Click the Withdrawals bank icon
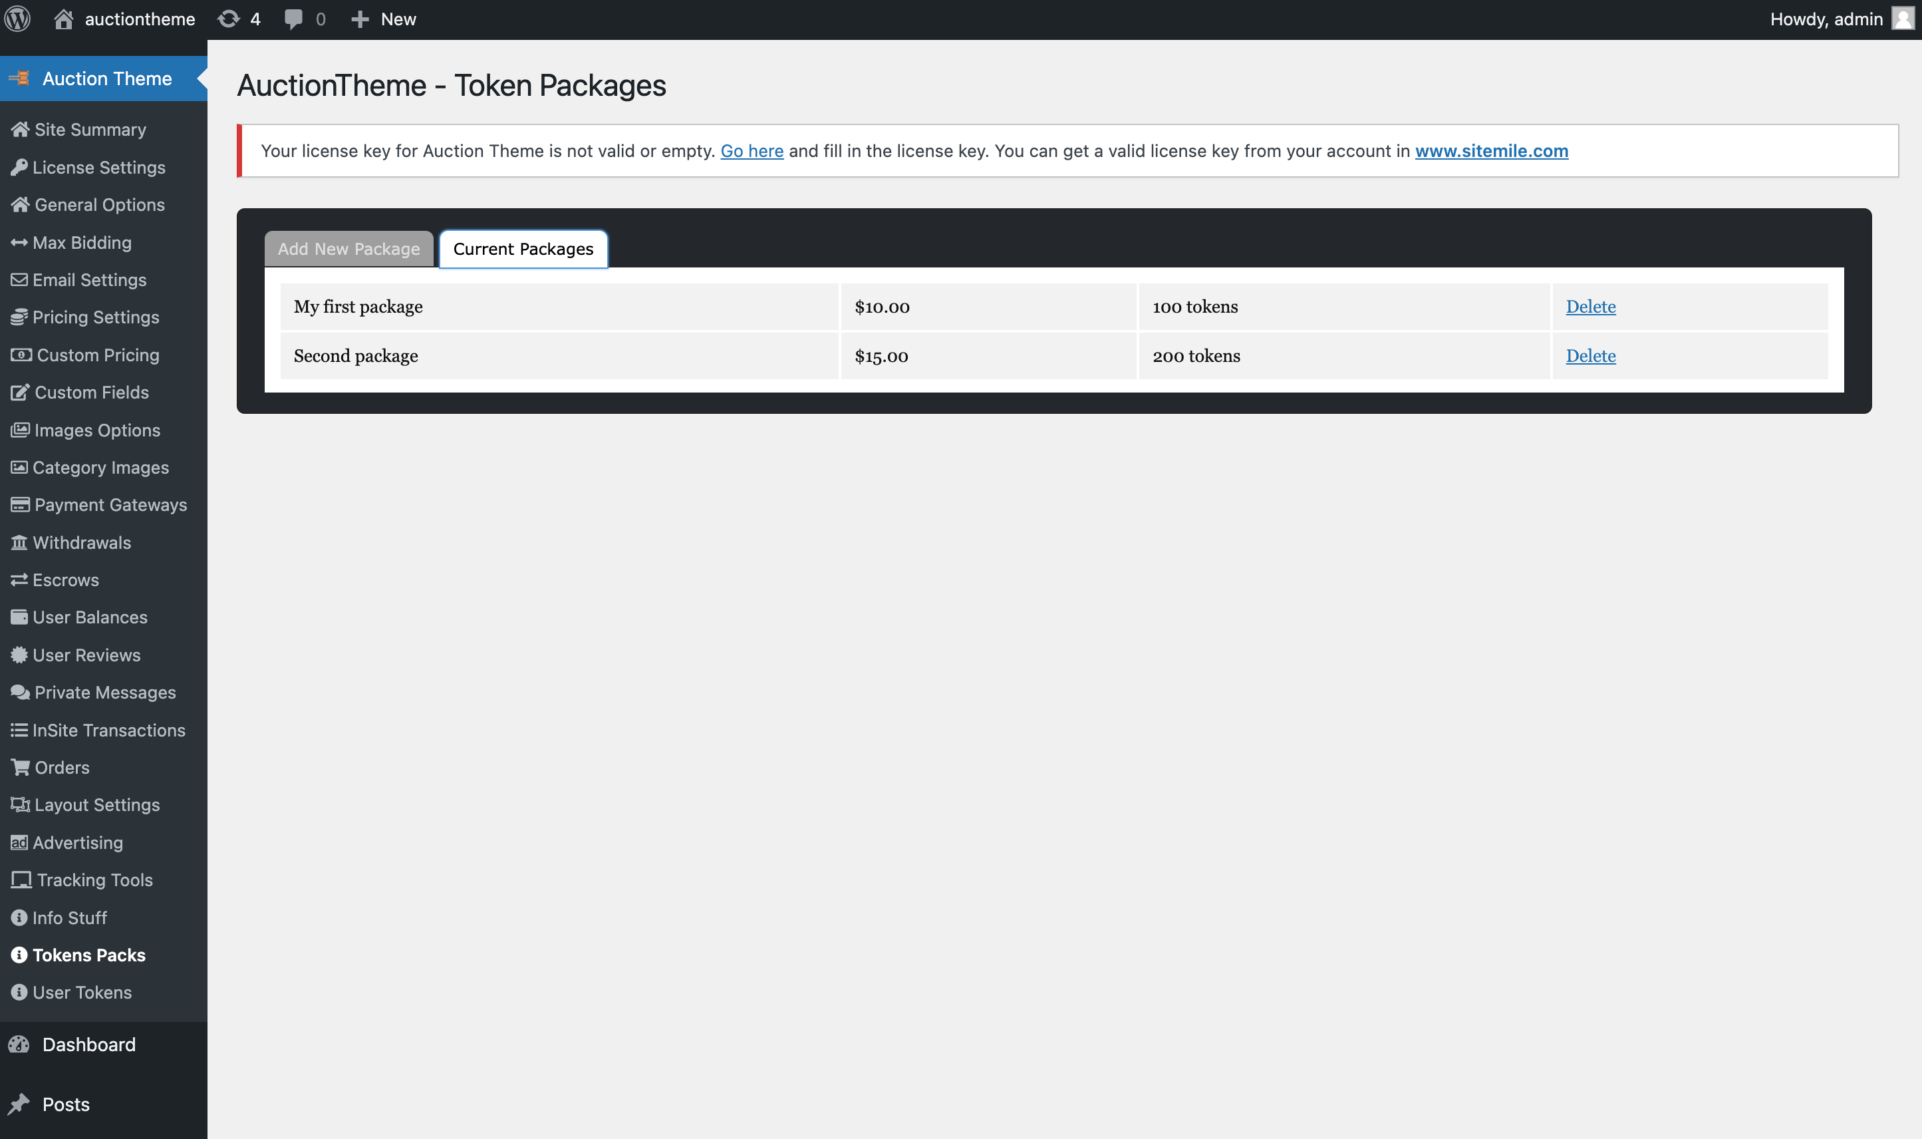 (19, 543)
